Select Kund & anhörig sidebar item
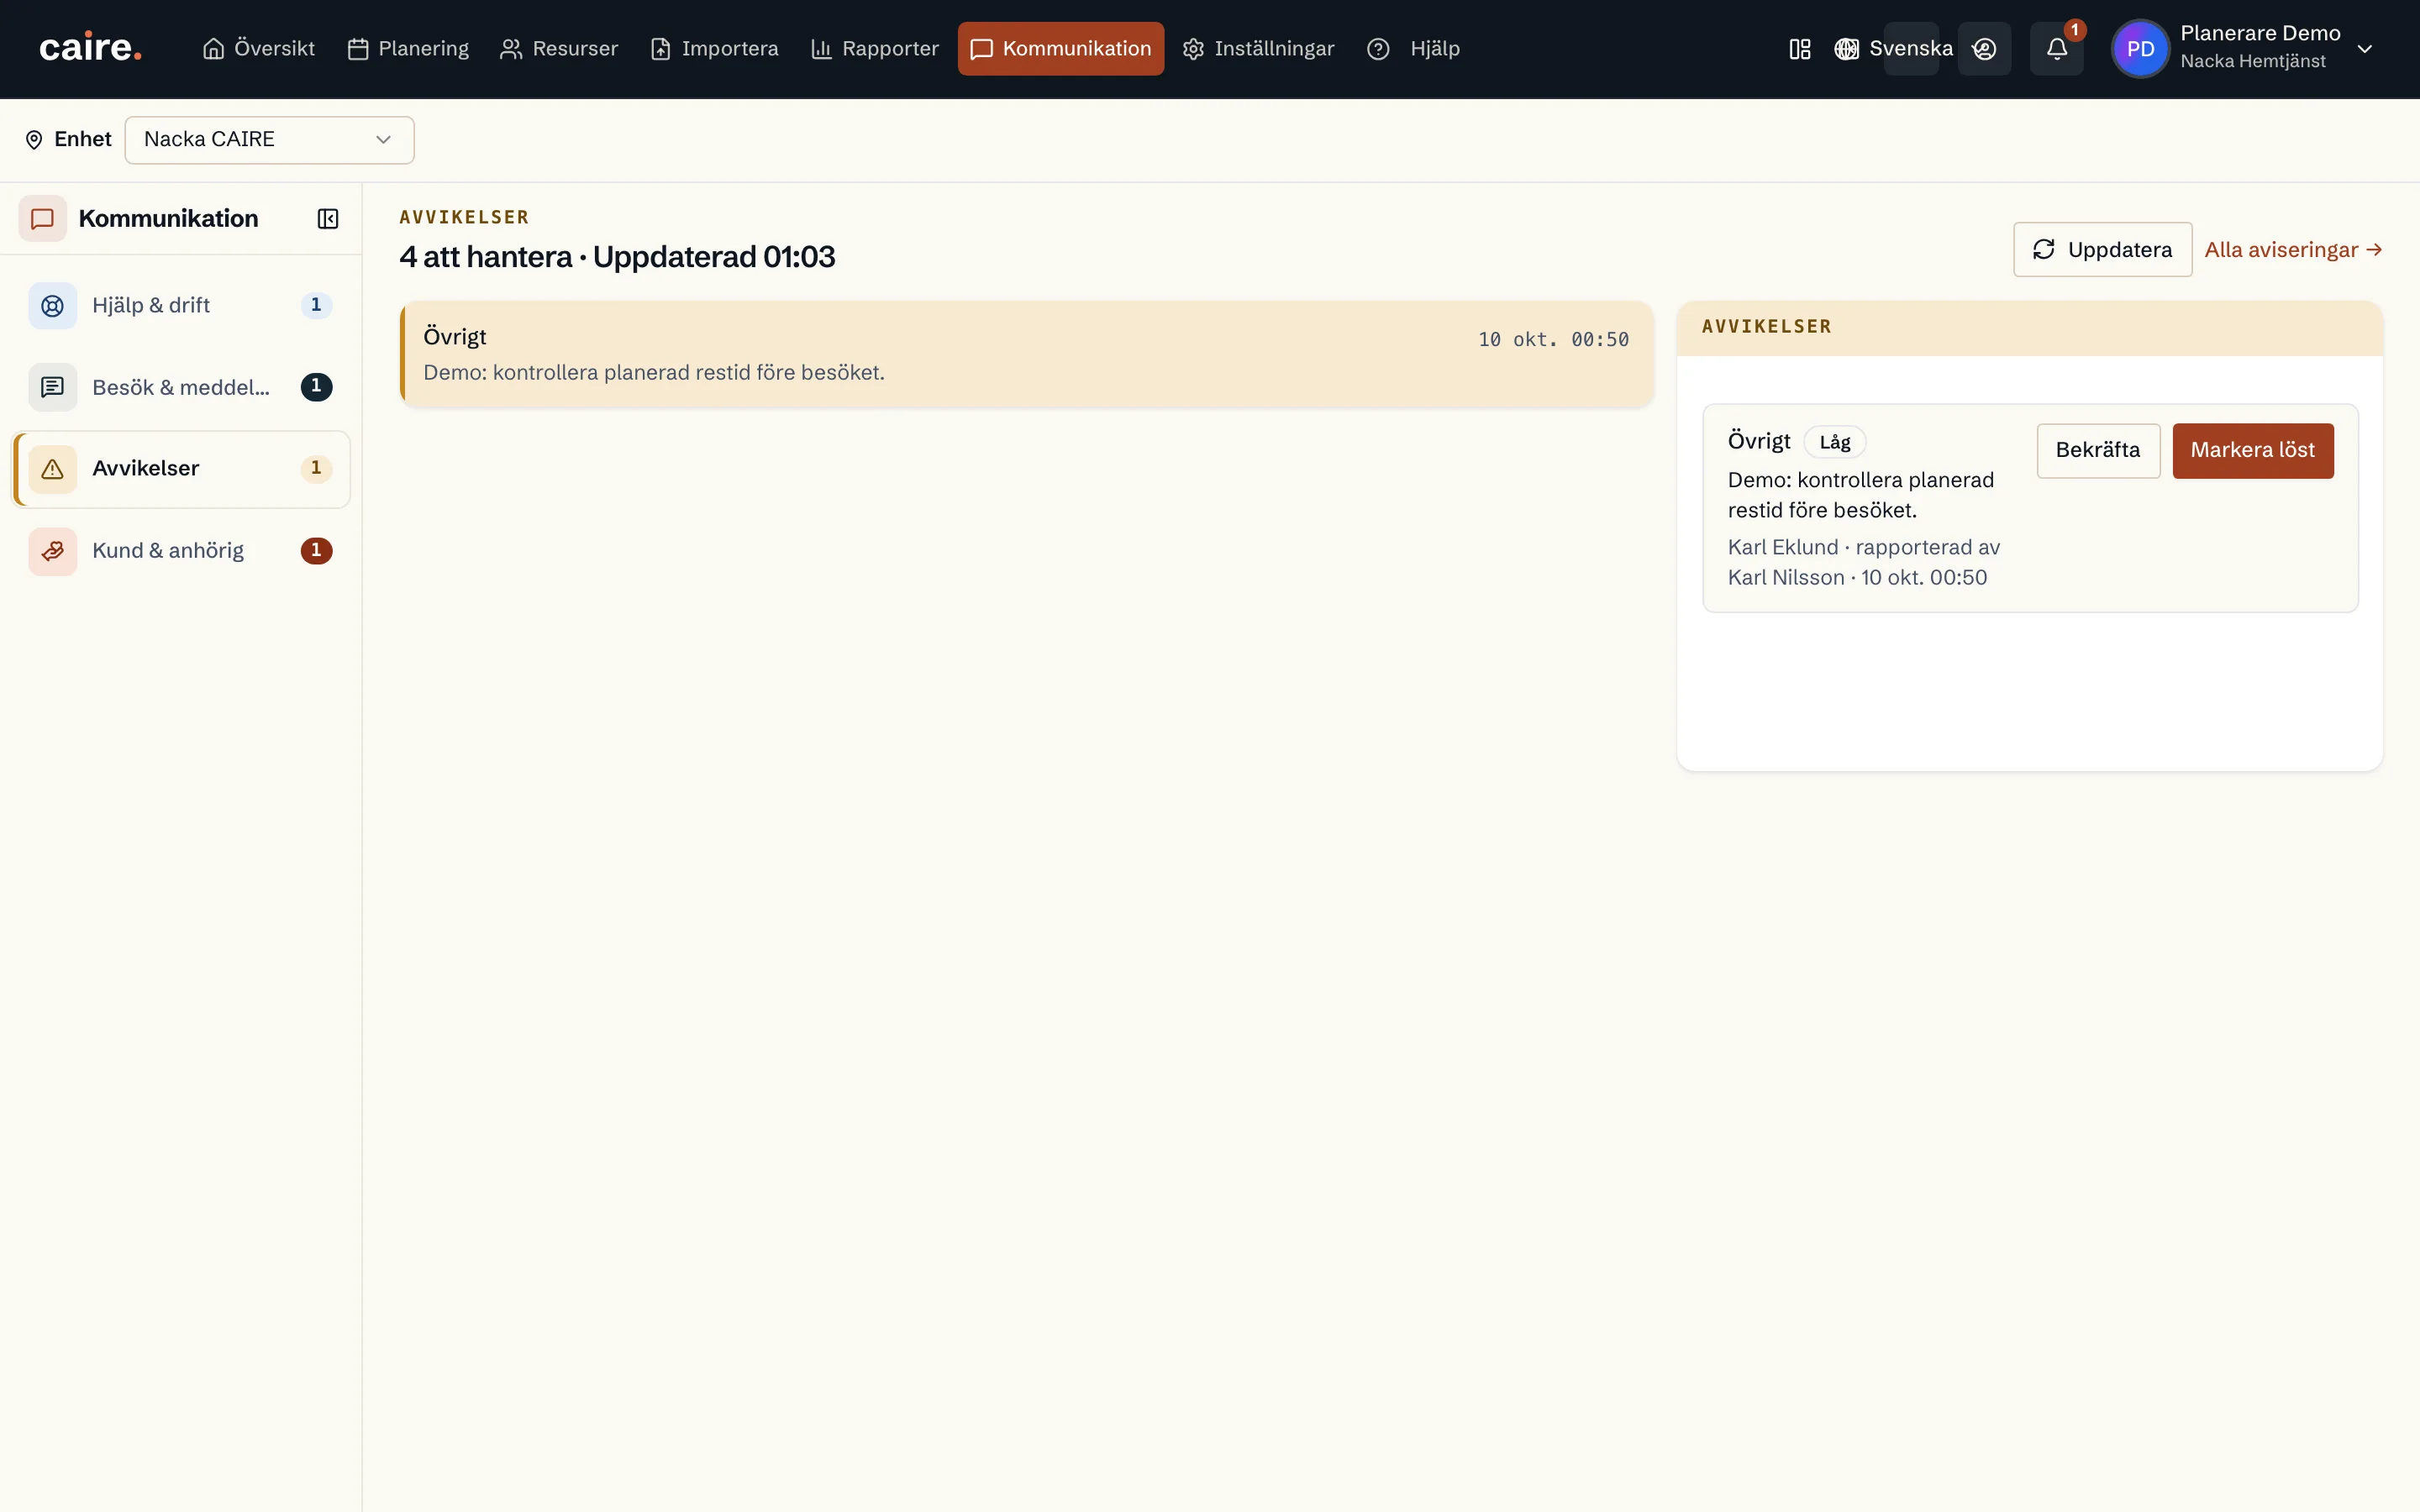Screen dimensions: 2420x1512 click(x=181, y=551)
